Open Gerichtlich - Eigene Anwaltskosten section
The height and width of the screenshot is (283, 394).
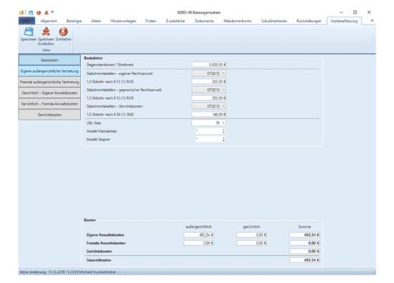pos(49,92)
